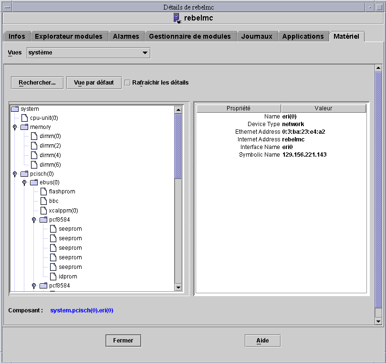Switch to the Journaux tab
Image resolution: width=386 pixels, height=363 pixels.
(x=257, y=36)
